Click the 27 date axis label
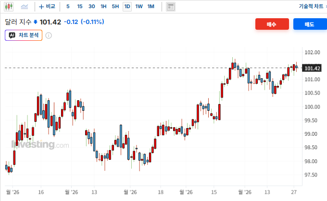 click(294, 192)
